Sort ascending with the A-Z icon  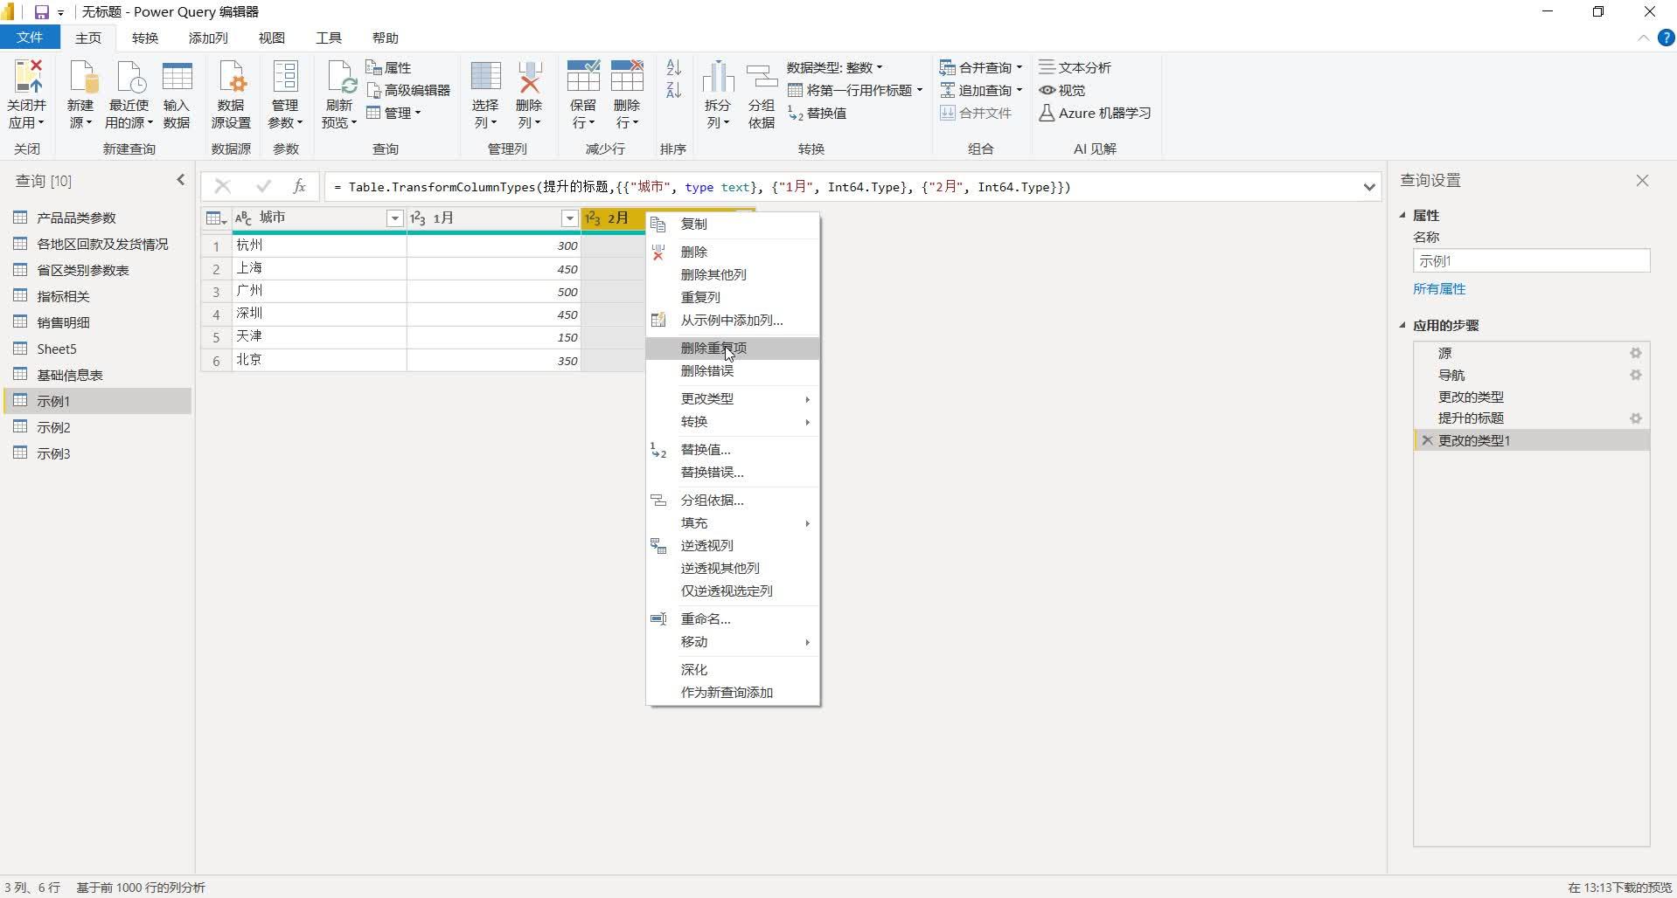click(673, 67)
